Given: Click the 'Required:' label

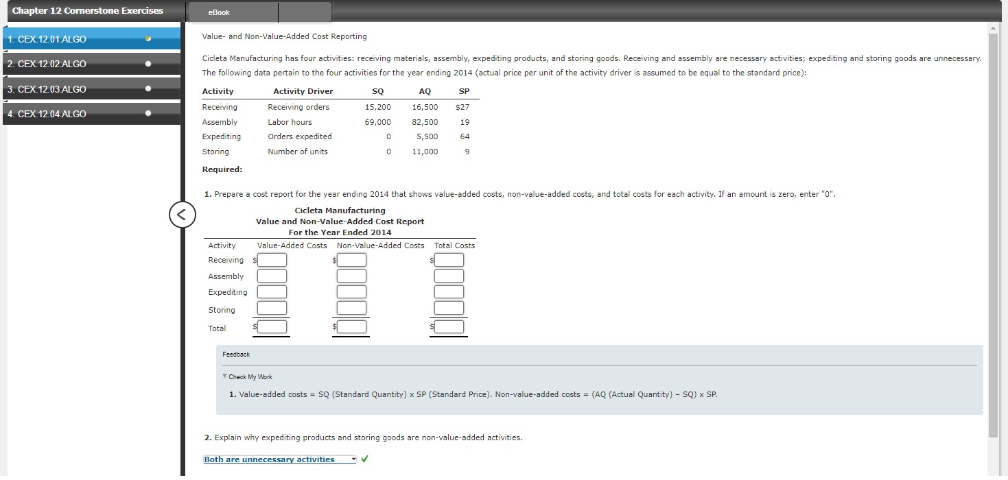Looking at the screenshot, I should (x=222, y=169).
